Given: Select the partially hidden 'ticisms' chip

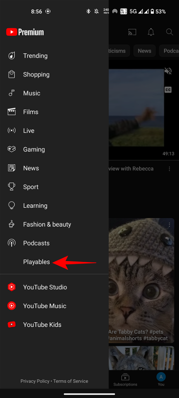Looking at the screenshot, I should pyautogui.click(x=119, y=51).
